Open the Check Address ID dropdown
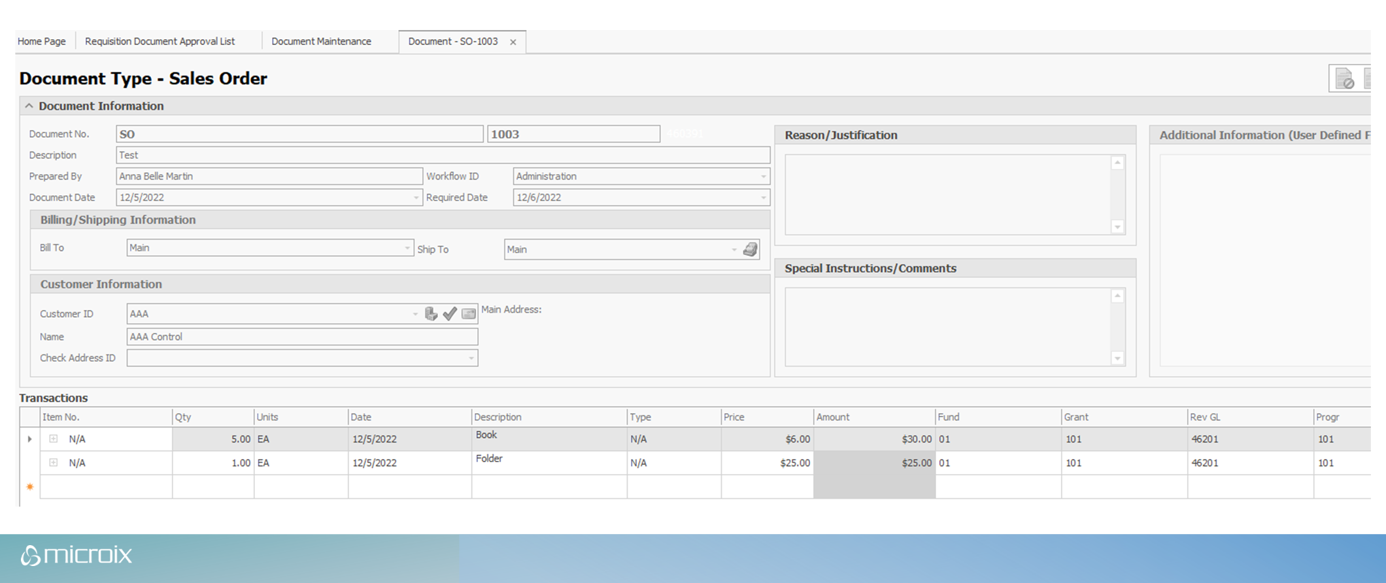The width and height of the screenshot is (1386, 583). [471, 358]
